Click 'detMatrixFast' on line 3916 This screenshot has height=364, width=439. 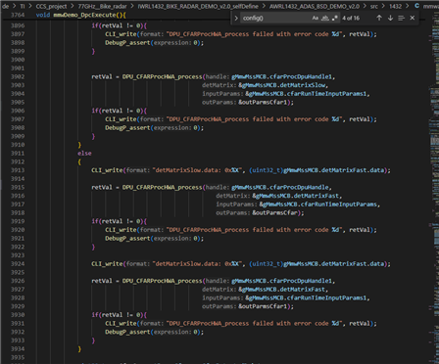click(317, 196)
